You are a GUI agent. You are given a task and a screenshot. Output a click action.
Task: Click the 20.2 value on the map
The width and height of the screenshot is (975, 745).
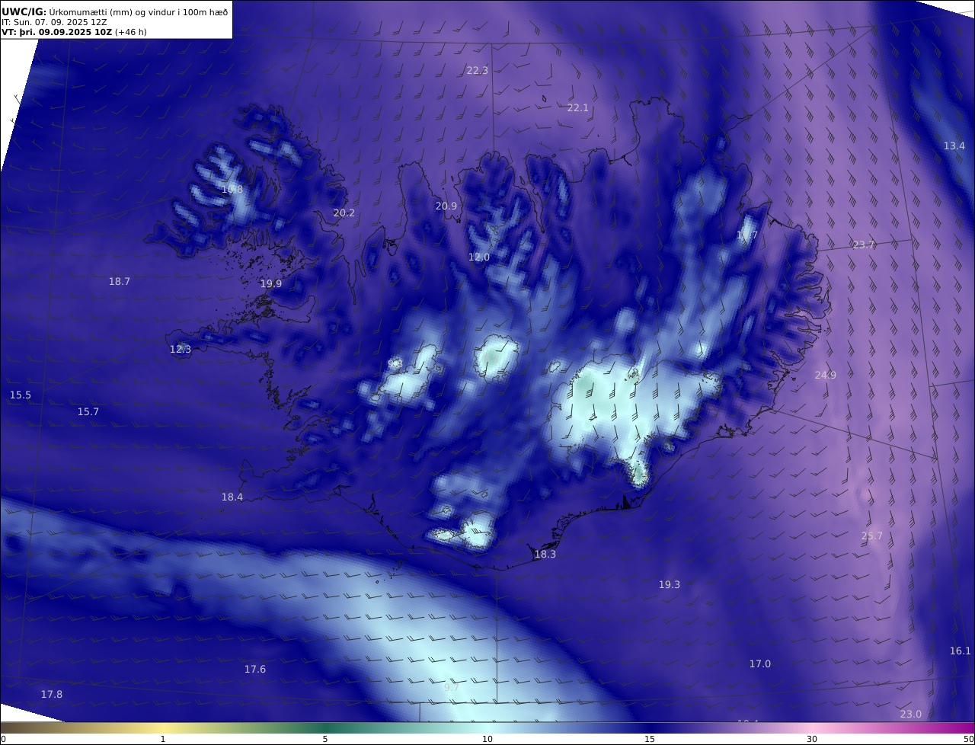pyautogui.click(x=344, y=213)
